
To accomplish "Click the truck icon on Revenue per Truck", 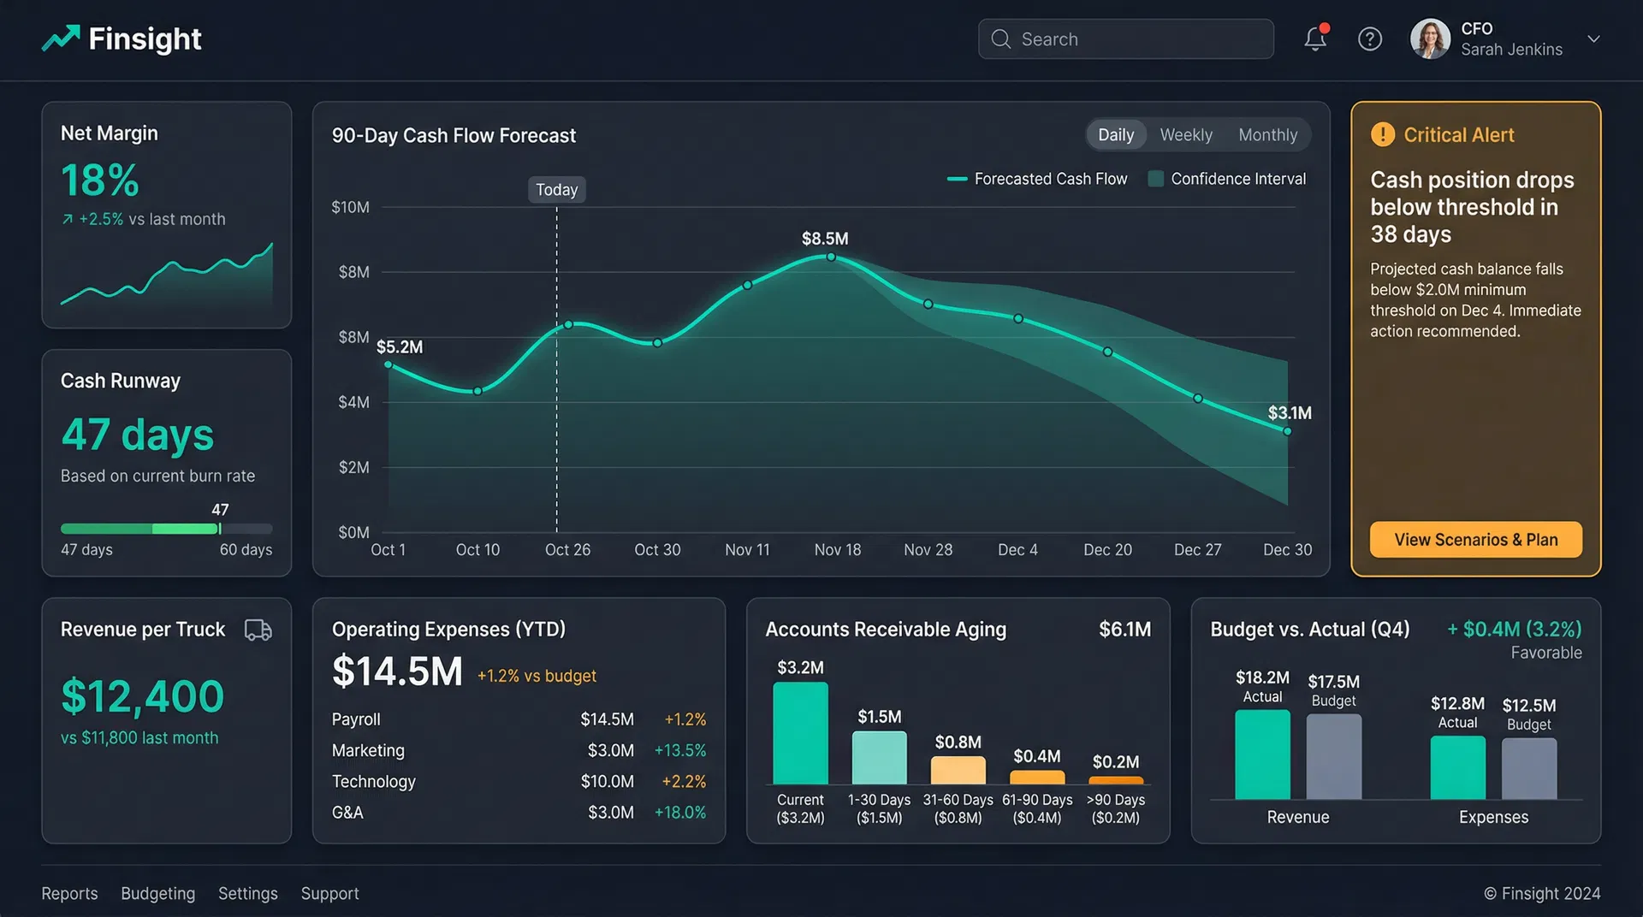I will pyautogui.click(x=259, y=630).
